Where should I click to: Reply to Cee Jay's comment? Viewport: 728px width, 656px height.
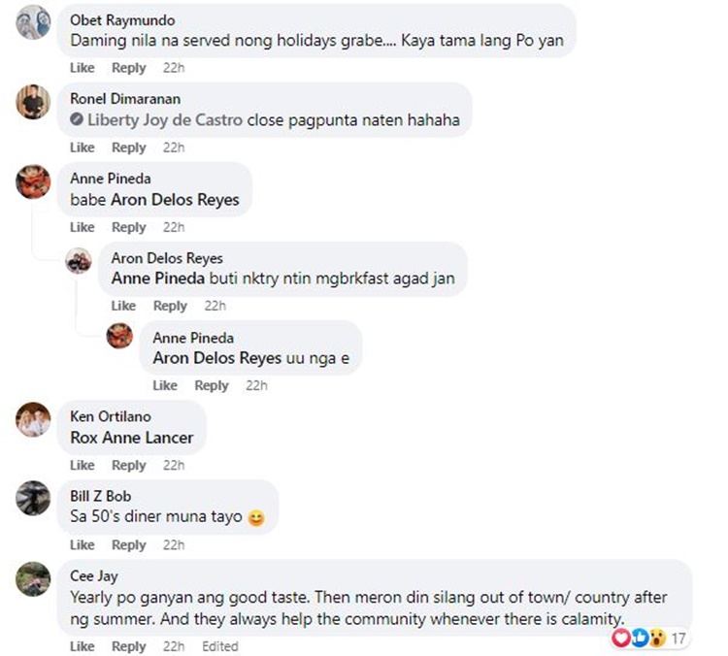click(x=128, y=646)
